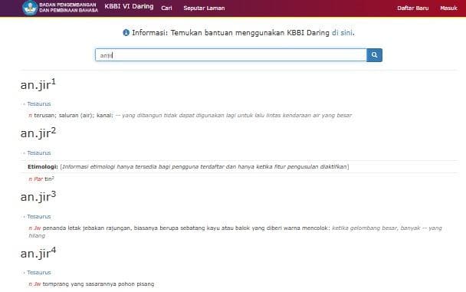
Task: Click the etymology notice about pengguna terdaftar
Action: 205,166
